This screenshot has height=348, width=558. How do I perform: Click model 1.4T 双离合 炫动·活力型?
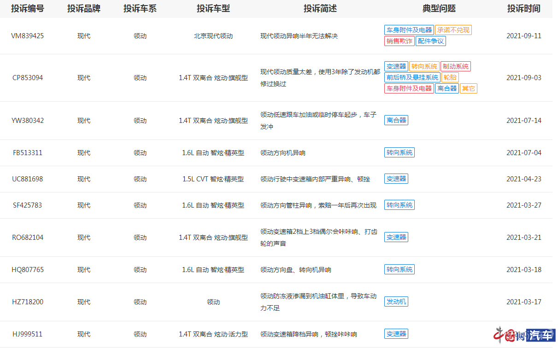tap(213, 334)
